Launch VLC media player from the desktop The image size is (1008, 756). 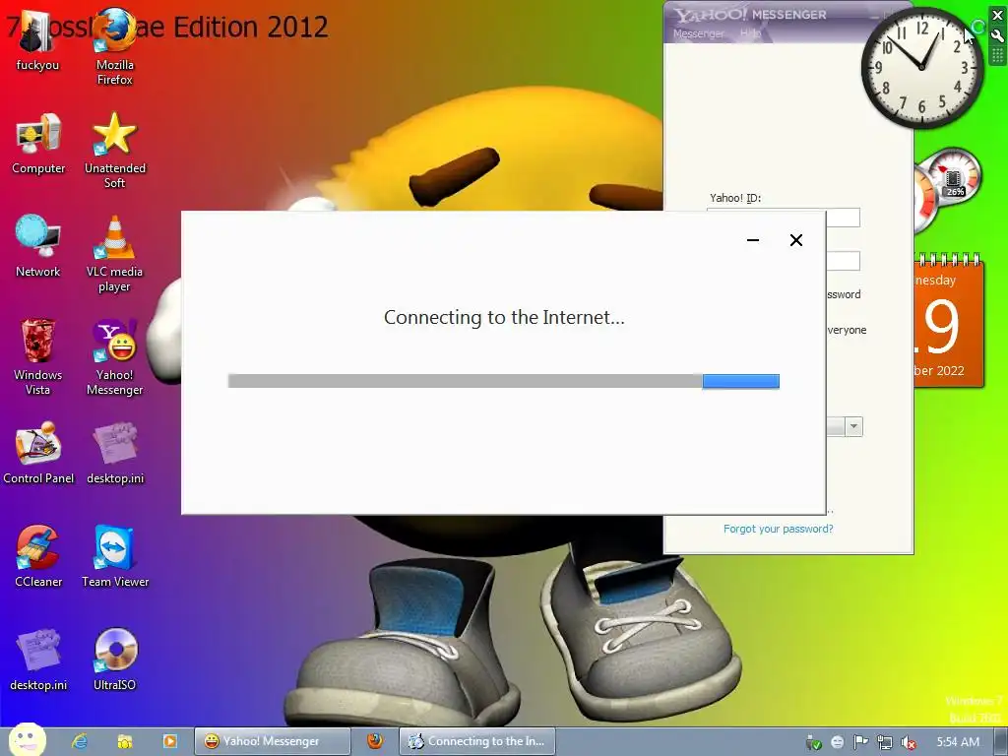click(x=114, y=254)
